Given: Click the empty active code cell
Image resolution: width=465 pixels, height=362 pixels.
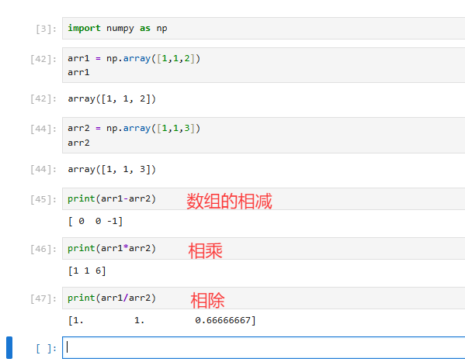Looking at the screenshot, I should (263, 347).
